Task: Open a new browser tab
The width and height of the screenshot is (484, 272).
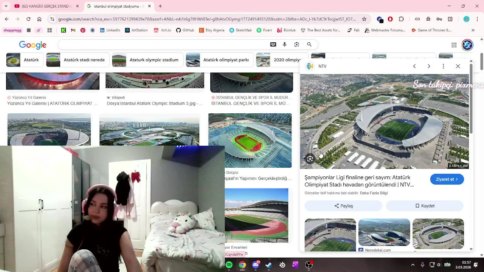Action: pos(160,6)
